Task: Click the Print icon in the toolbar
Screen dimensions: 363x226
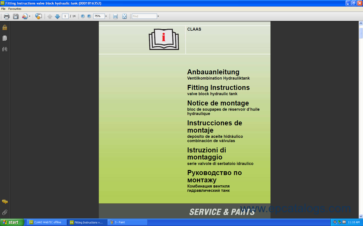Action: point(7,16)
